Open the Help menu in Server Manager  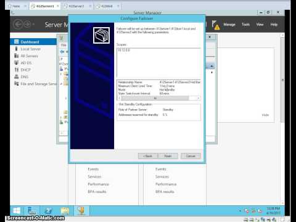(274, 25)
